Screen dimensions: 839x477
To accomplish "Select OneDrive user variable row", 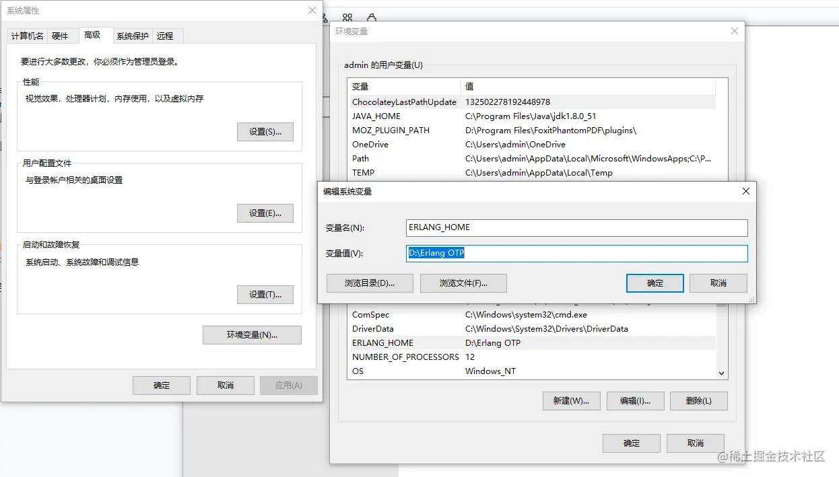I will point(532,145).
